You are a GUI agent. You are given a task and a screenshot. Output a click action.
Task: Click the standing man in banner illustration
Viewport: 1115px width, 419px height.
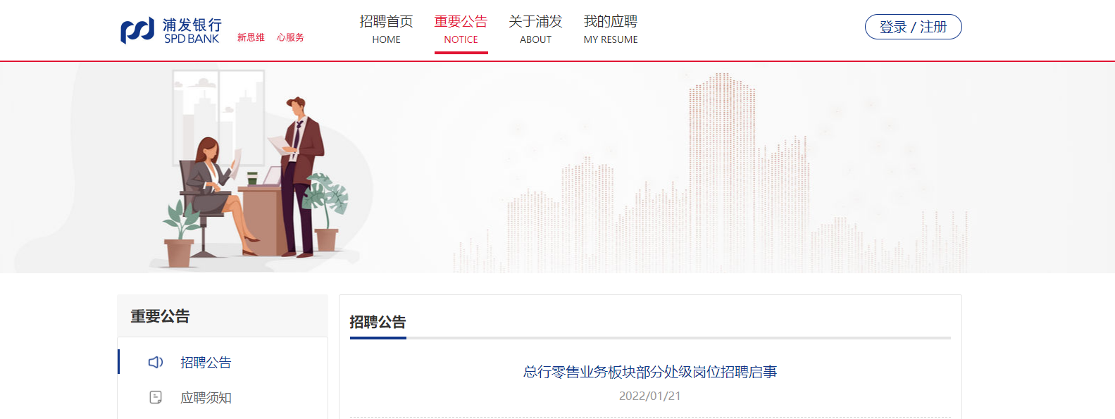[x=301, y=176]
